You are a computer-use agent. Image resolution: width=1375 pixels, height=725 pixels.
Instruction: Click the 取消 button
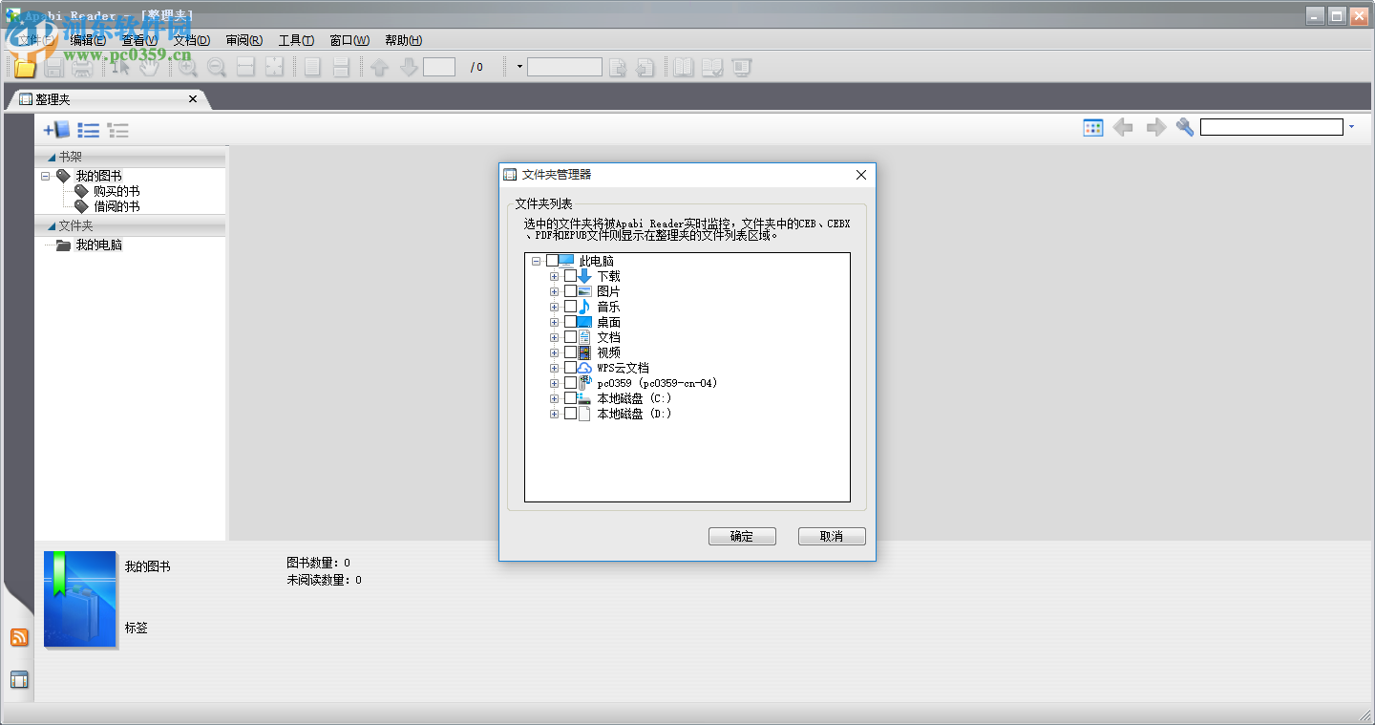tap(831, 536)
